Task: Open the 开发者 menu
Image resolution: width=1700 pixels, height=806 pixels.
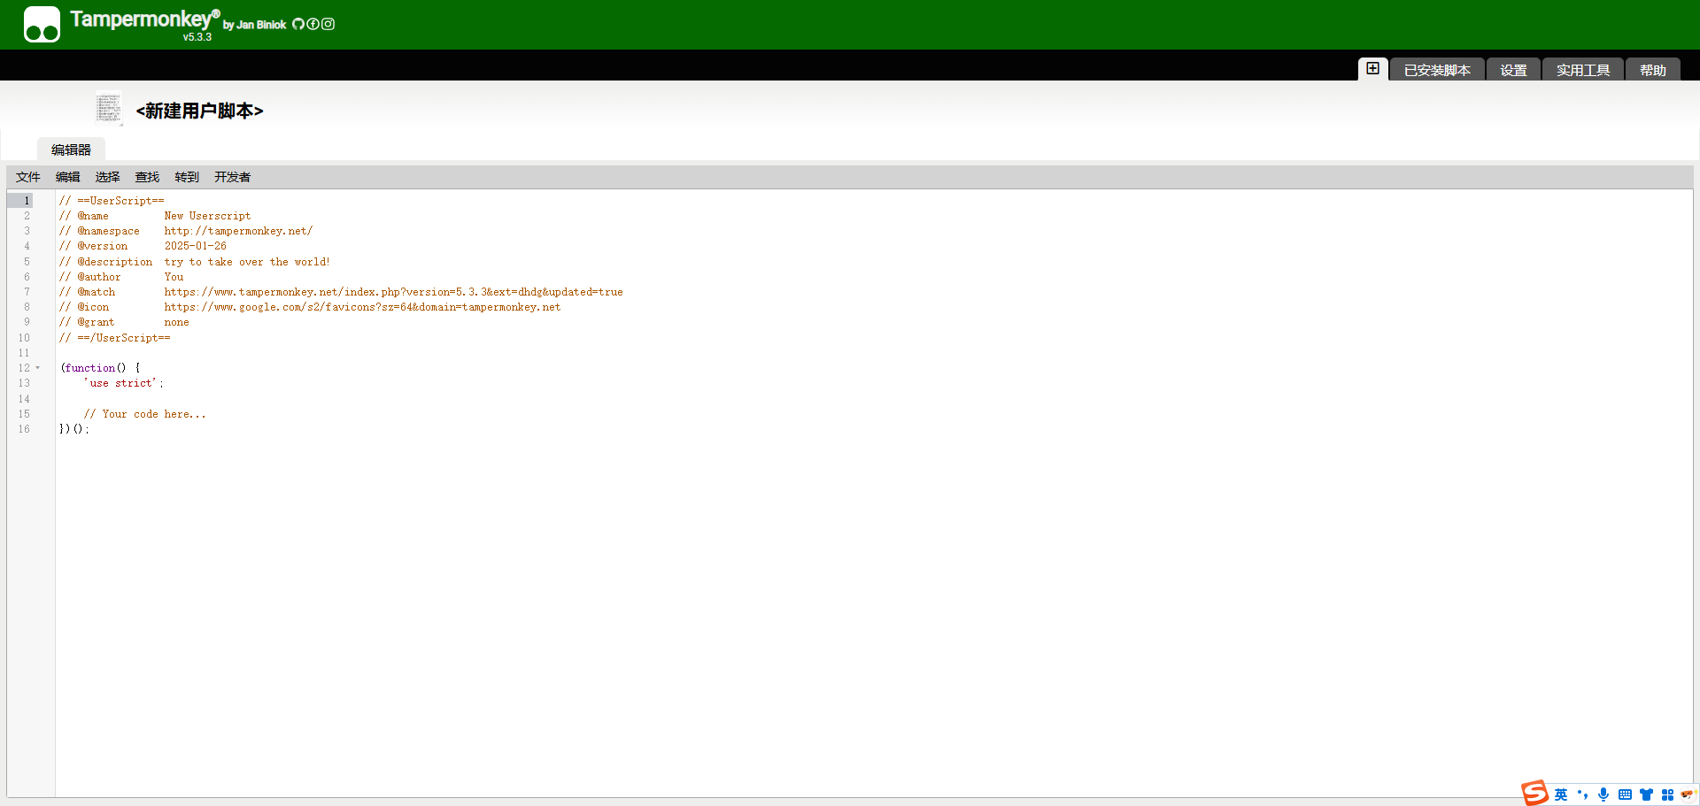Action: coord(233,177)
